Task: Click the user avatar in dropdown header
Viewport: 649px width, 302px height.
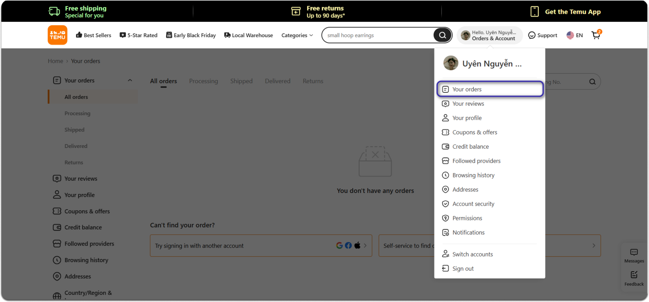Action: 451,63
